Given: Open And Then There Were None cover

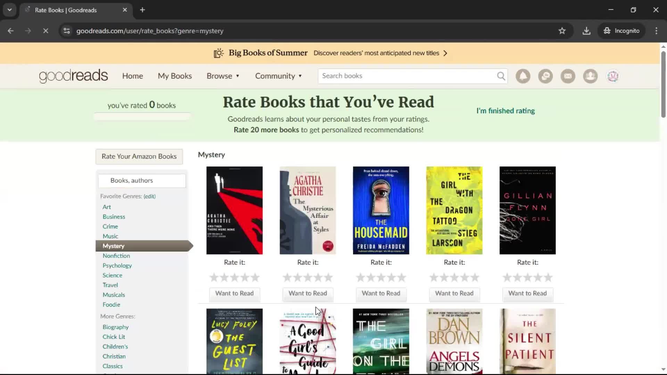Looking at the screenshot, I should [x=234, y=210].
